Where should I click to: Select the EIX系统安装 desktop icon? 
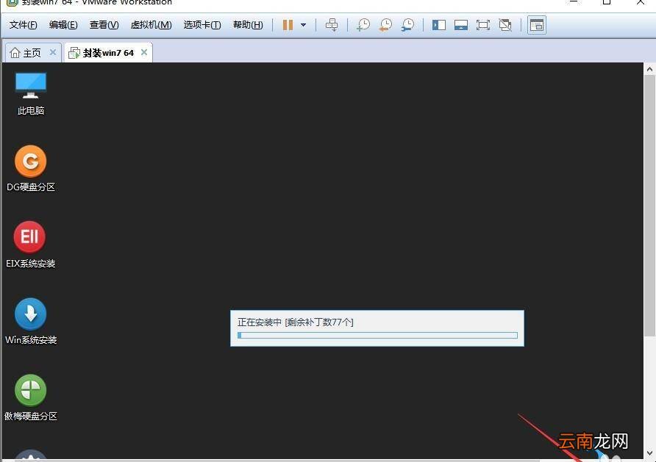pyautogui.click(x=31, y=245)
